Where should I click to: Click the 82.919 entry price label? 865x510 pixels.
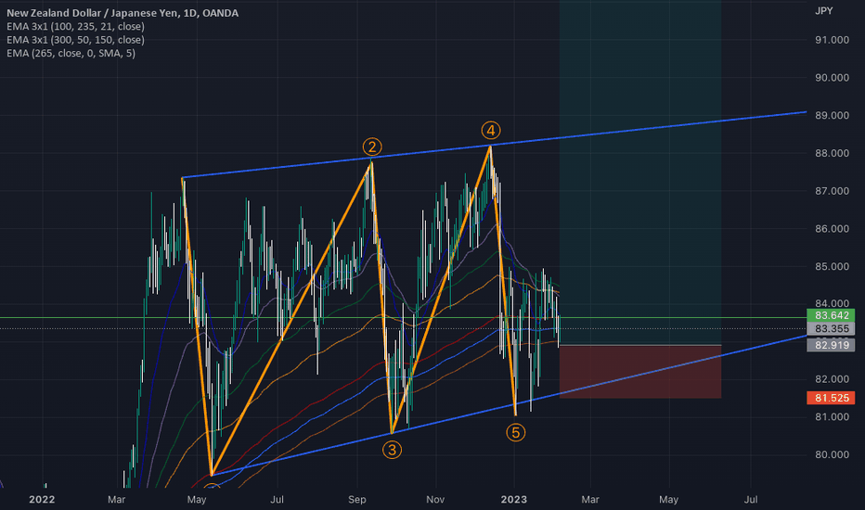click(x=831, y=345)
